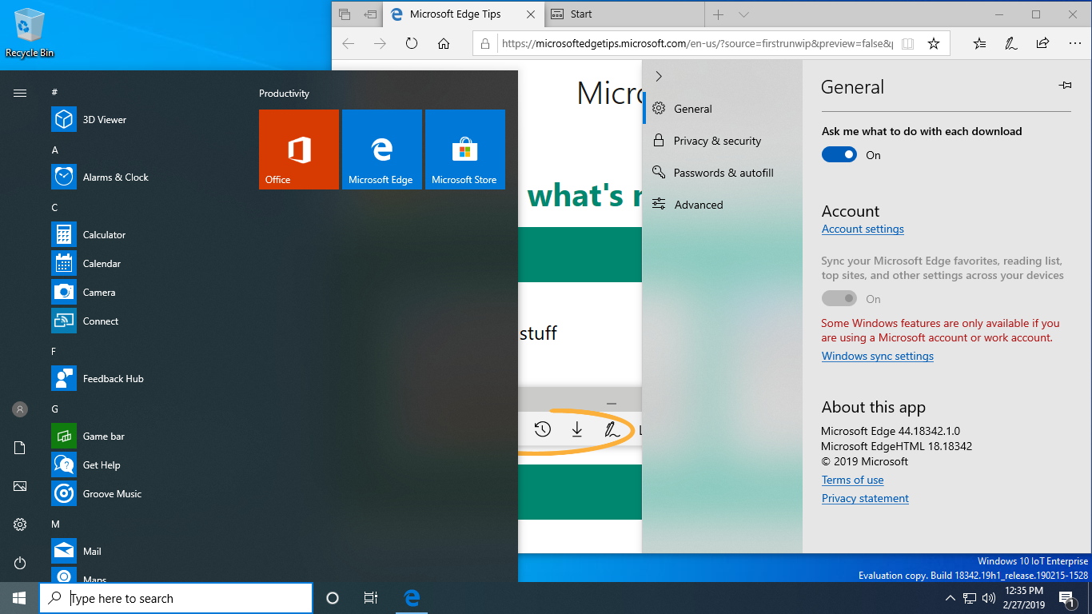Image resolution: width=1092 pixels, height=614 pixels.
Task: Close the Microsoft Edge Tips tab
Action: pos(531,14)
